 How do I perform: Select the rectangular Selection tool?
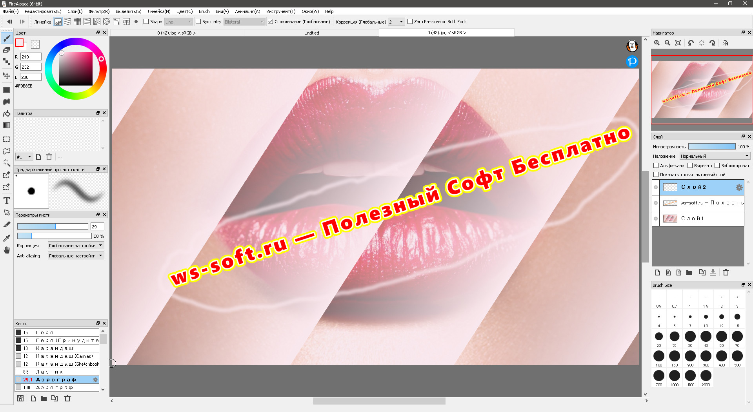pos(7,139)
